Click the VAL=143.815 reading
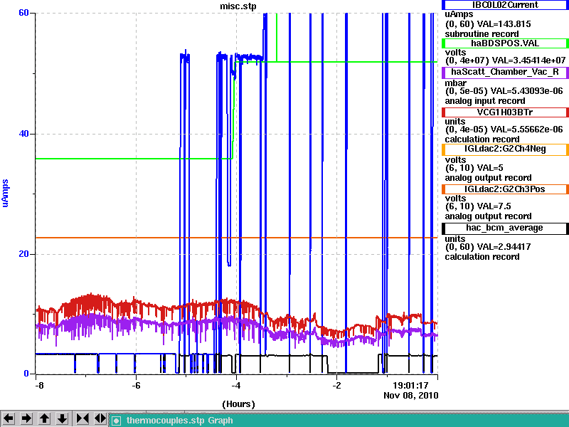The height and width of the screenshot is (427, 569). (x=504, y=24)
